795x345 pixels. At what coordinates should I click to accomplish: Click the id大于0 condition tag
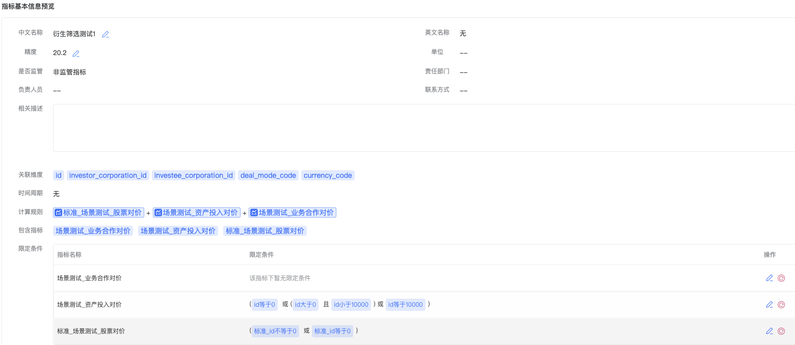click(x=306, y=305)
